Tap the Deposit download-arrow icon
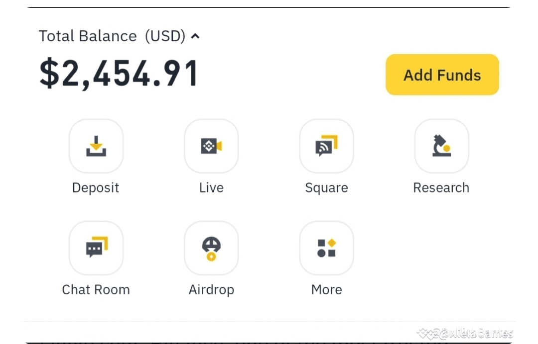Screen dimensions: 538x344 click(x=96, y=146)
